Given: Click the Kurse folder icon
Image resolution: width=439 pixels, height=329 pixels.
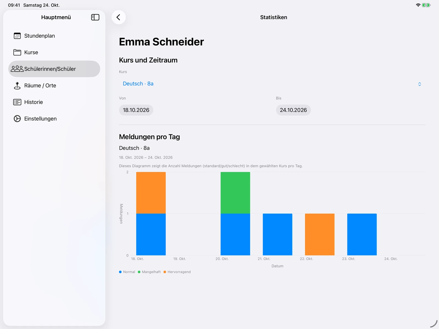Looking at the screenshot, I should coord(17,52).
